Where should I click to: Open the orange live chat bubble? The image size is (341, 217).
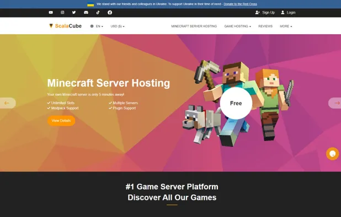[x=332, y=154]
